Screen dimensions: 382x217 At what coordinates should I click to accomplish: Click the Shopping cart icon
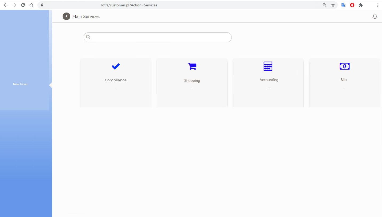[x=192, y=66]
